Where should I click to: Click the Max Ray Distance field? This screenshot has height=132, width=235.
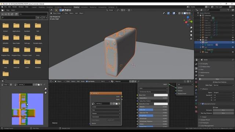223,113
